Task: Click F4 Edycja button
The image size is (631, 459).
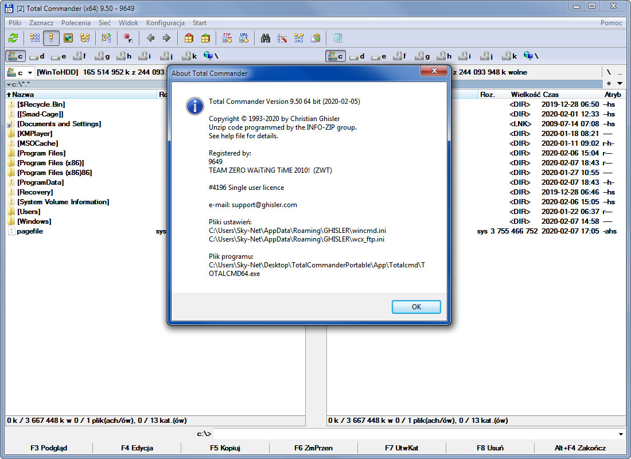Action: [137, 448]
